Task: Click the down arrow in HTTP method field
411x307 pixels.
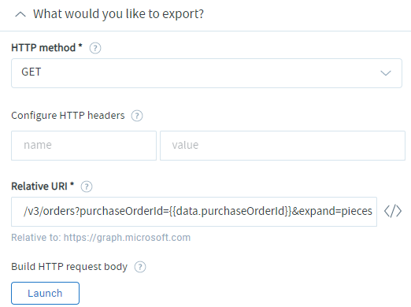Action: coord(386,73)
